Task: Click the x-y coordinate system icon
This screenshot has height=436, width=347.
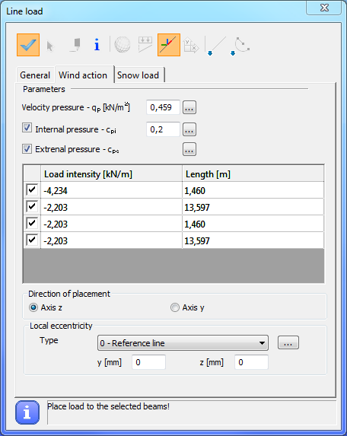Action: click(192, 45)
